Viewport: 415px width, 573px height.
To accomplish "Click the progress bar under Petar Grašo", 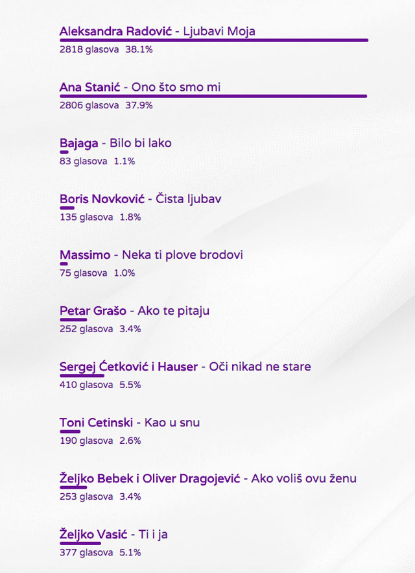I will [x=73, y=319].
